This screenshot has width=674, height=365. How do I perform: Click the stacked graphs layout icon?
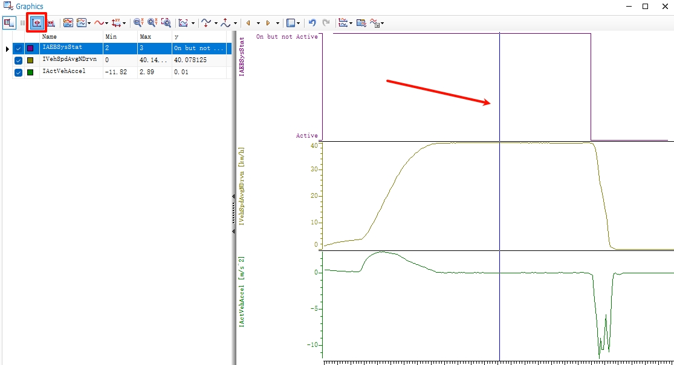pyautogui.click(x=68, y=23)
